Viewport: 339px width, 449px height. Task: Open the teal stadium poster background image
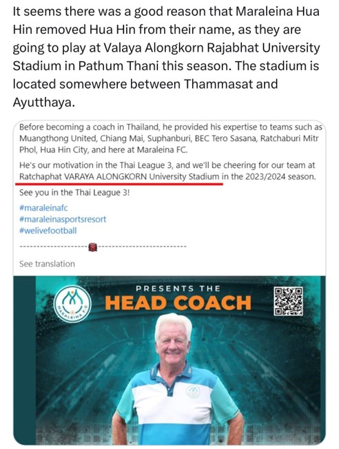[x=169, y=360]
